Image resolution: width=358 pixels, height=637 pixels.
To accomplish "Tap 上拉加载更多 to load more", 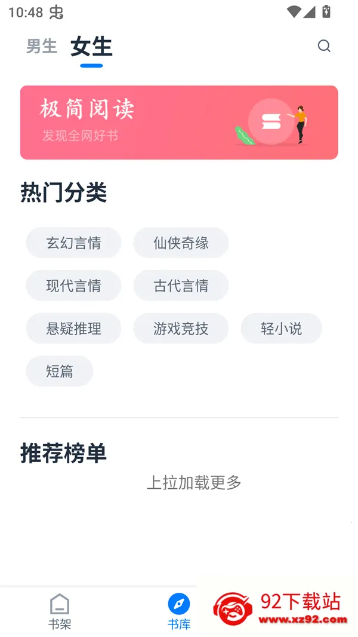I will click(x=194, y=483).
